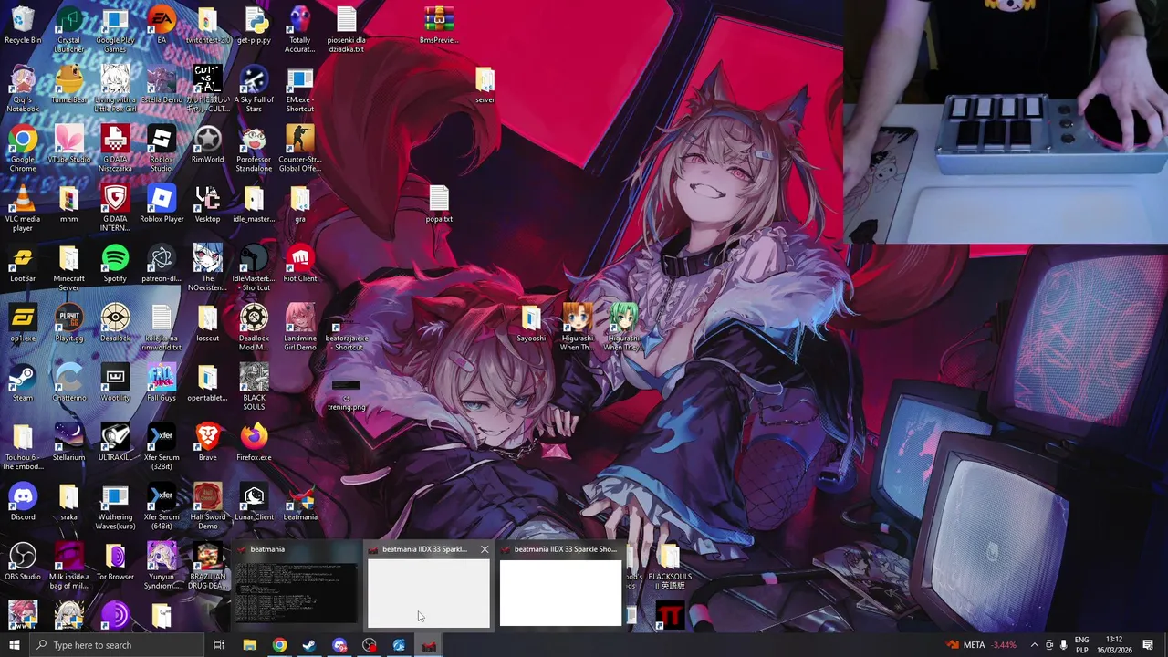Select the cs trening.png file
Image resolution: width=1168 pixels, height=657 pixels.
coord(346,396)
